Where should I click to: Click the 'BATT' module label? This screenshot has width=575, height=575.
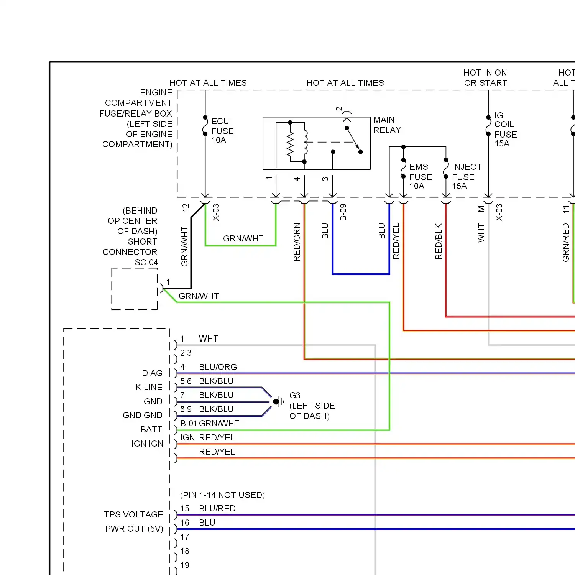click(x=151, y=429)
